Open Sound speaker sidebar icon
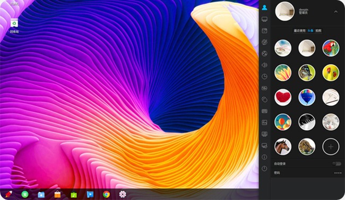Screen dimensions: 345x200 click(x=264, y=65)
